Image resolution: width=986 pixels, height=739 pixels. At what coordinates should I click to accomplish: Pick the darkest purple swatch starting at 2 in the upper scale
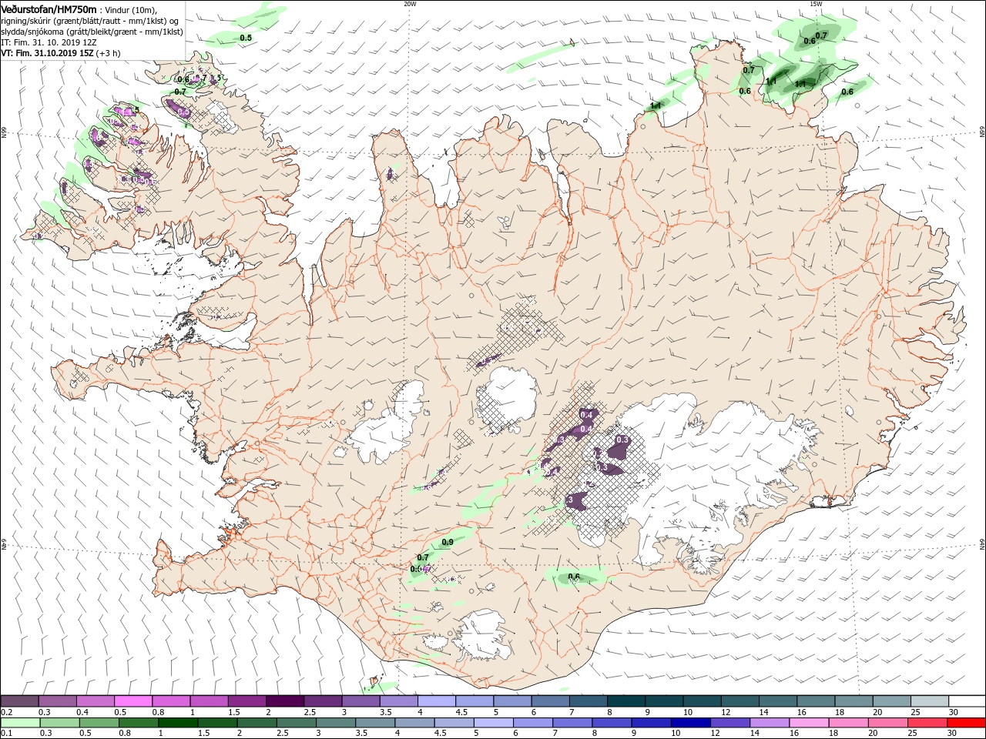(x=285, y=701)
